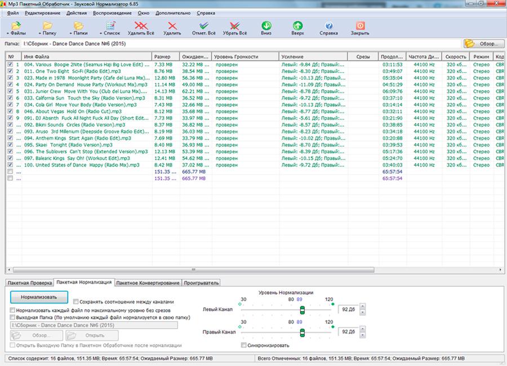The width and height of the screenshot is (507, 366).
Task: Click the add Files toolbar icon
Action: pos(16,26)
